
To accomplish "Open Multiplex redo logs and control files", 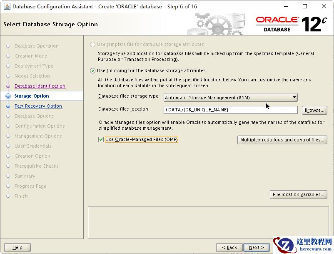I will point(282,140).
